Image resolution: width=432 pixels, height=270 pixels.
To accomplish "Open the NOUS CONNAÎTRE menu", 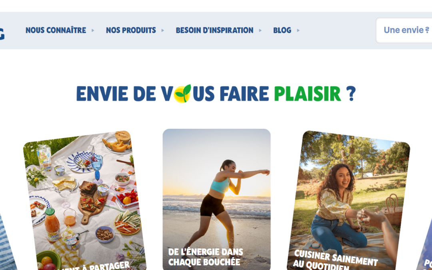I will (x=56, y=30).
